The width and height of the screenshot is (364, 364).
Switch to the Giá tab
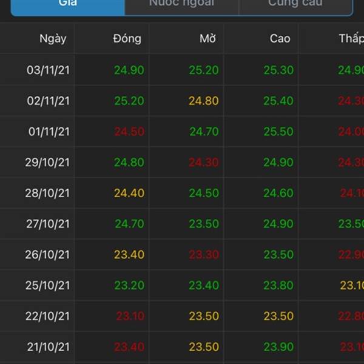pyautogui.click(x=67, y=7)
